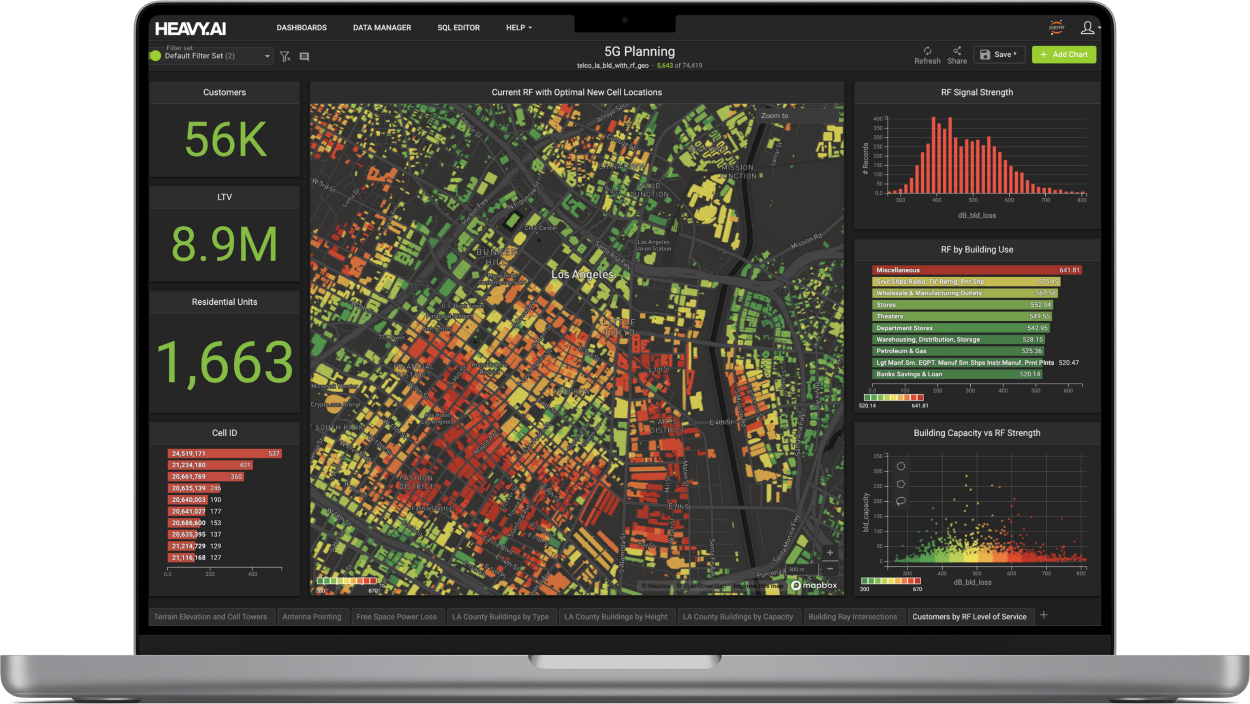Open the user account icon

pos(1087,28)
